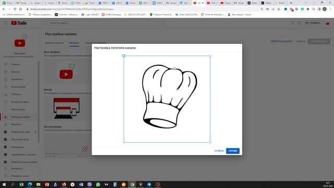This screenshot has height=188, width=334.
Task: Open the Chrome extensions puzzle icon
Action: (x=308, y=9)
